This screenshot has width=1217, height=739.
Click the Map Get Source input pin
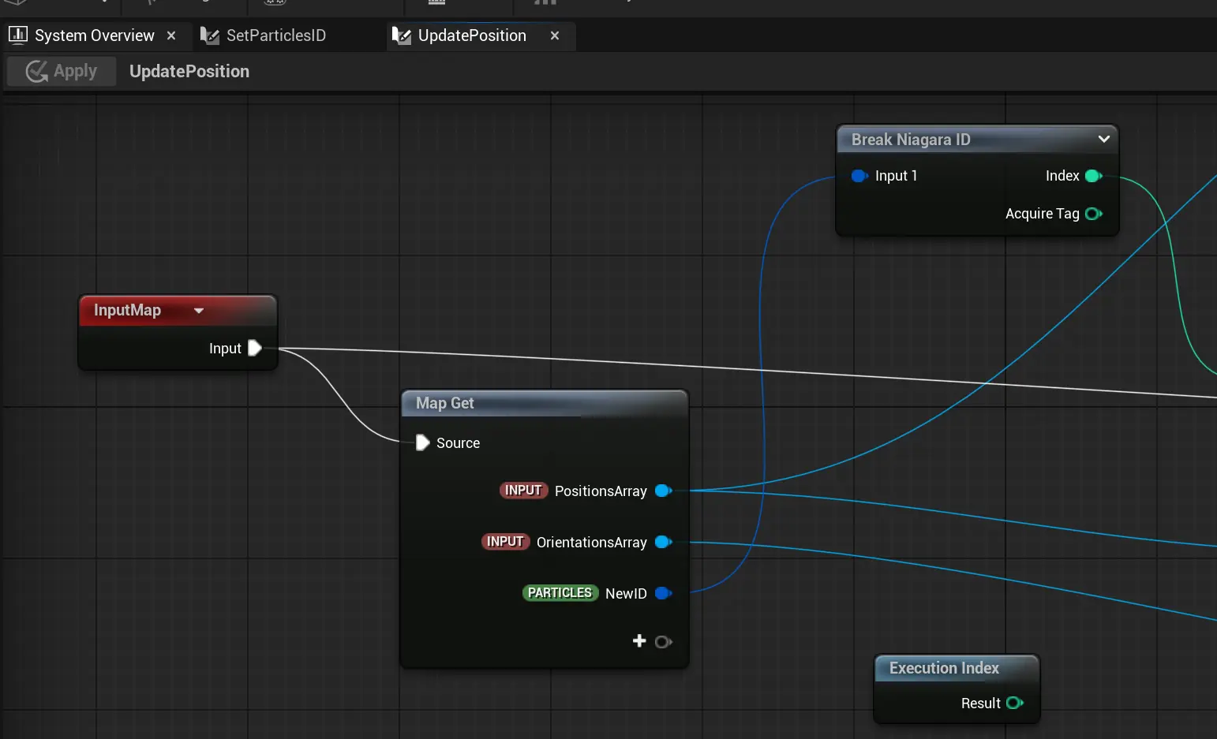[x=422, y=442]
